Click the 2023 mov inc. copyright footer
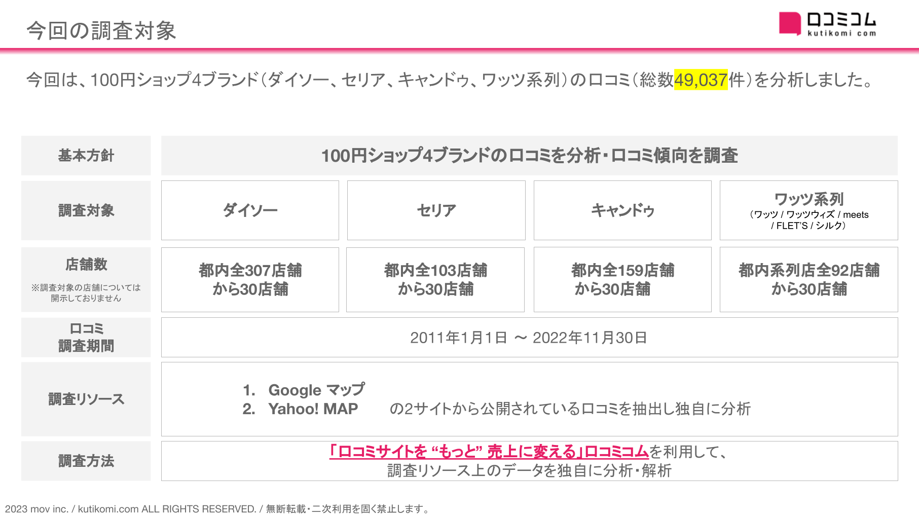This screenshot has width=919, height=517. 217,509
